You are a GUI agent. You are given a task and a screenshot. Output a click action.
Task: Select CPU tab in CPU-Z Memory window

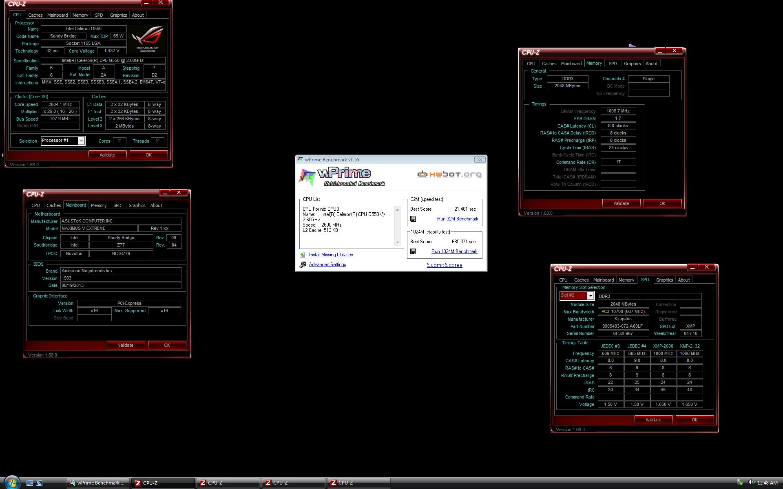(x=531, y=64)
